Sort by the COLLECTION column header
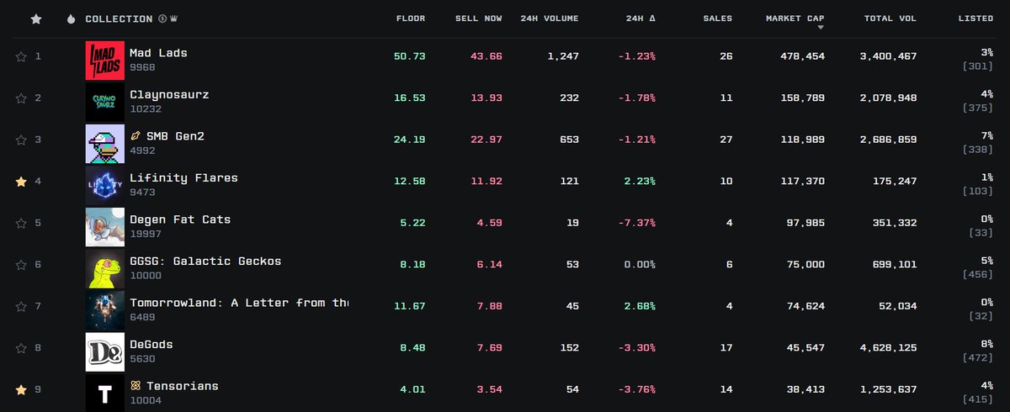The image size is (1010, 412). point(119,18)
